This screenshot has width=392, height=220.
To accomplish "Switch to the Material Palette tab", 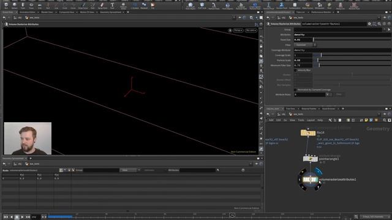I will [x=309, y=109].
